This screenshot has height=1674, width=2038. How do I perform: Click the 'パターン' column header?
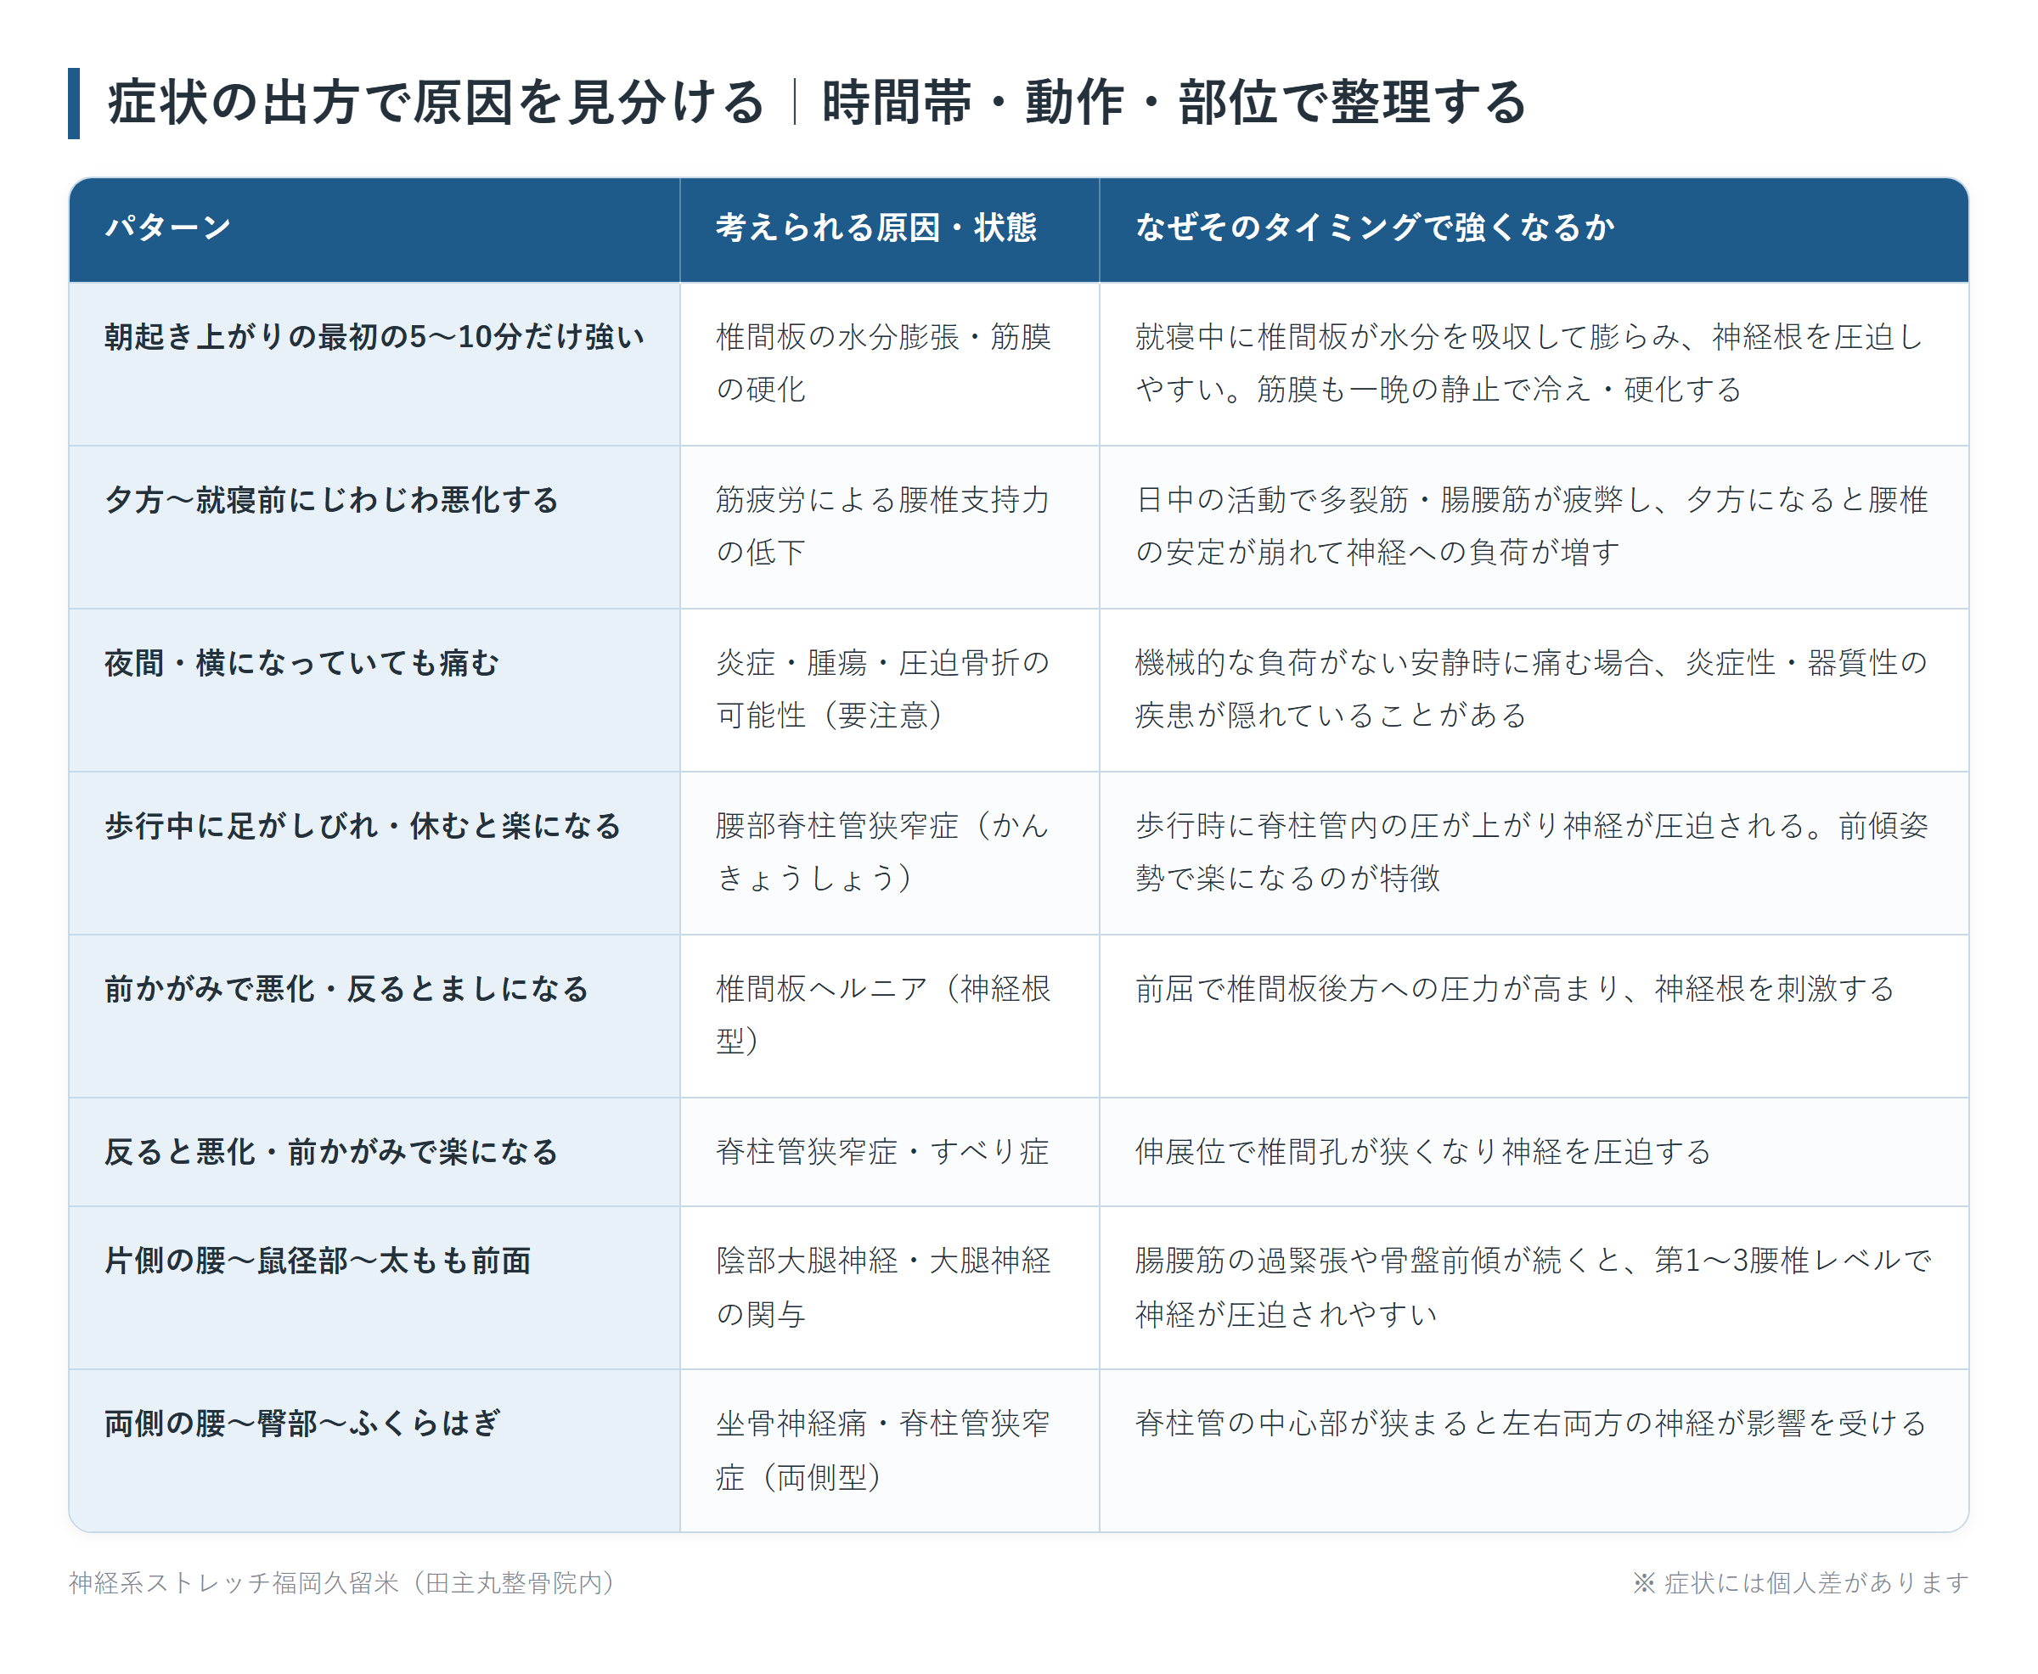click(x=374, y=228)
